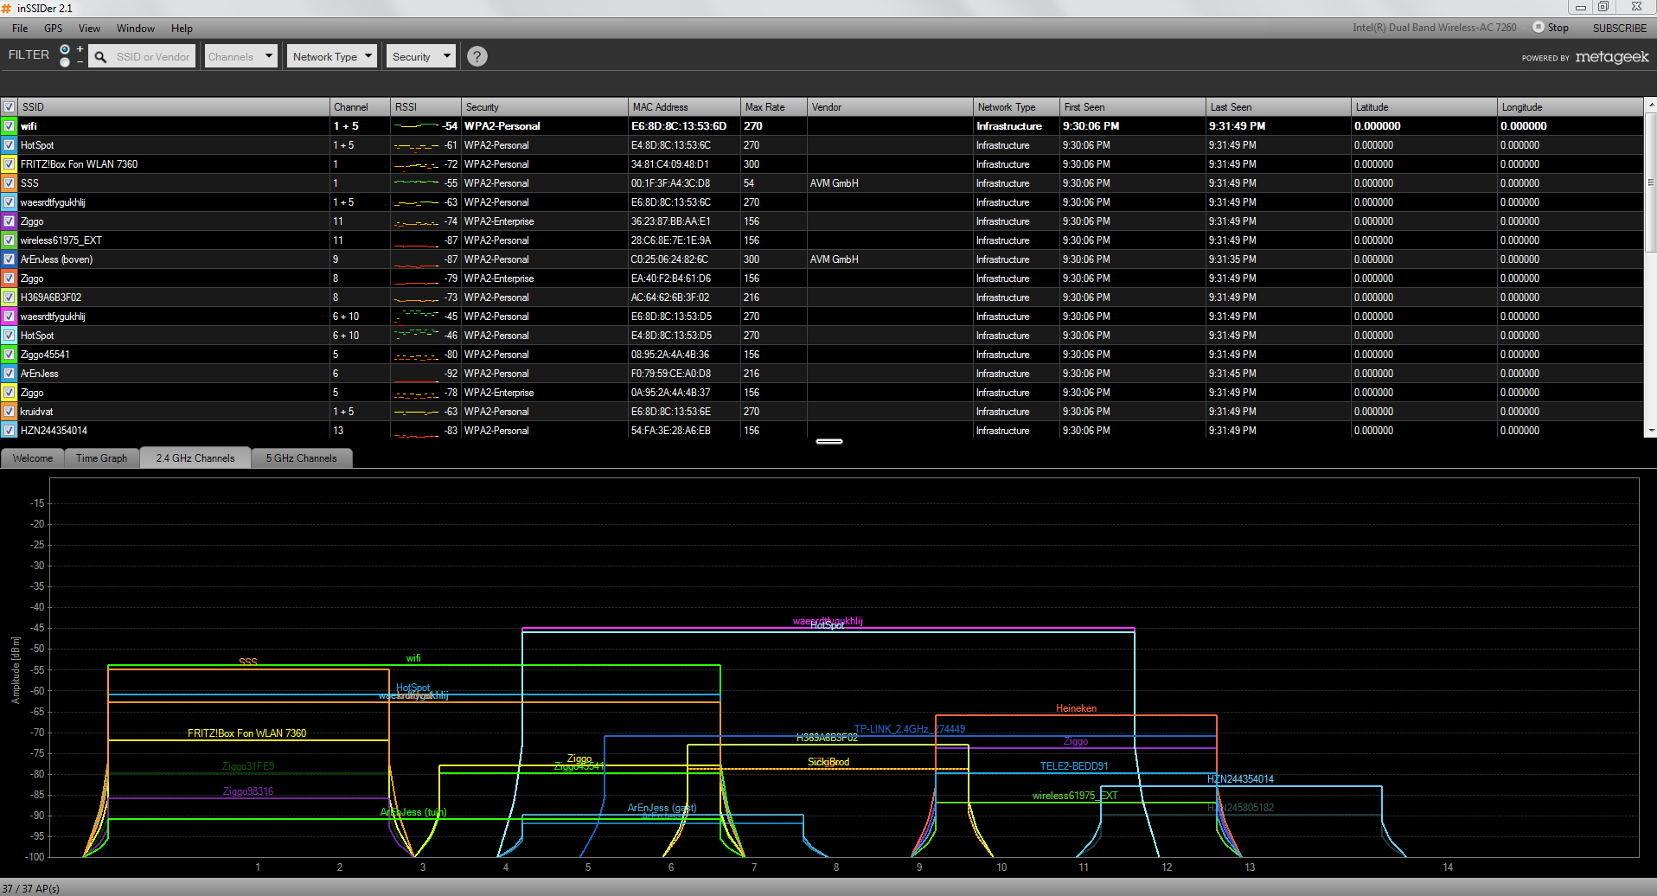Uncheck the SSS network checkbox

click(x=10, y=183)
